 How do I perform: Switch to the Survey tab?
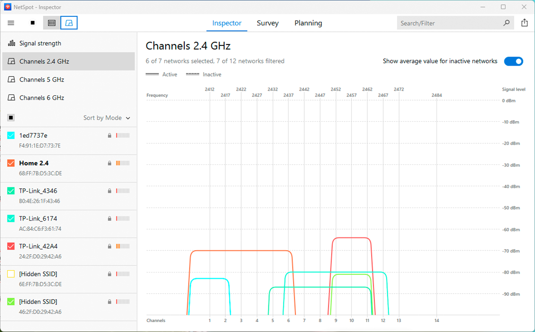pyautogui.click(x=267, y=23)
